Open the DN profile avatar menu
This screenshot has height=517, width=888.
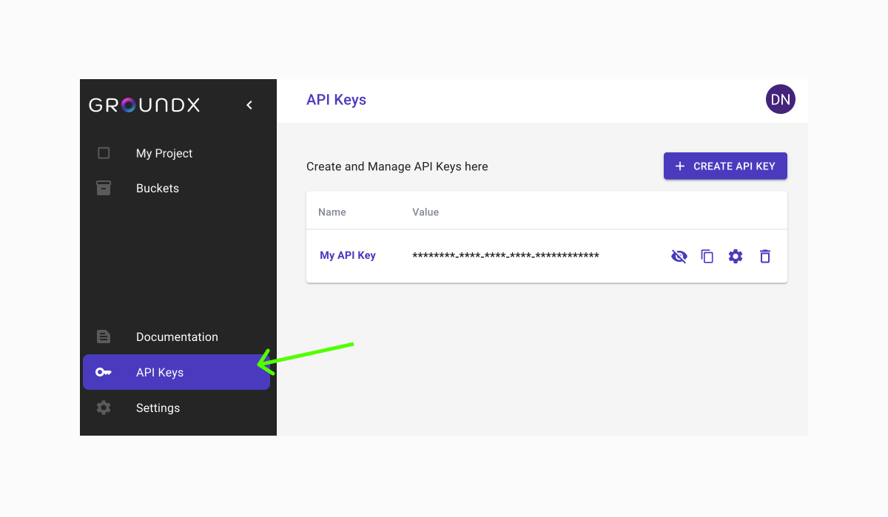pyautogui.click(x=781, y=98)
